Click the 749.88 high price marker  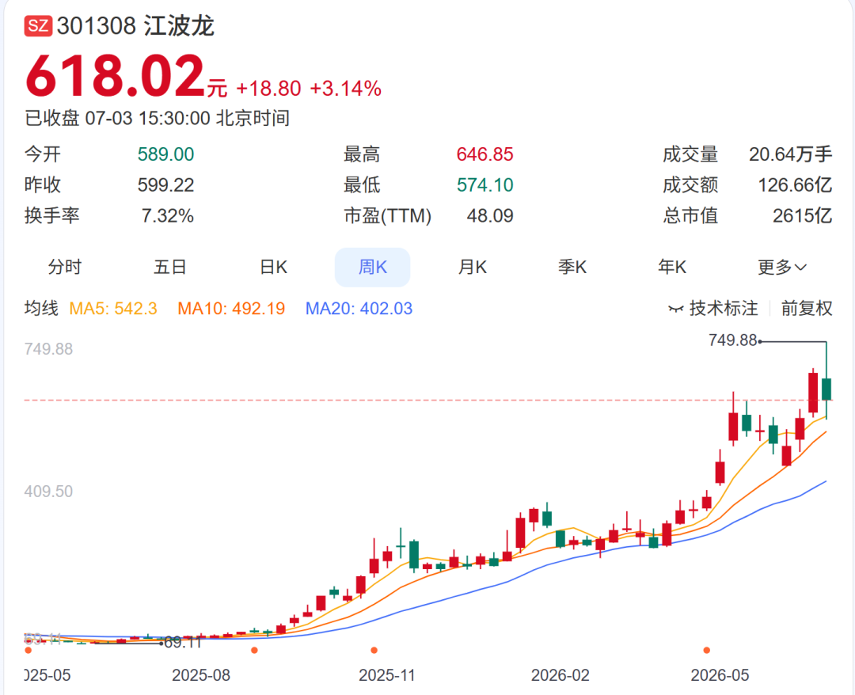click(x=732, y=340)
